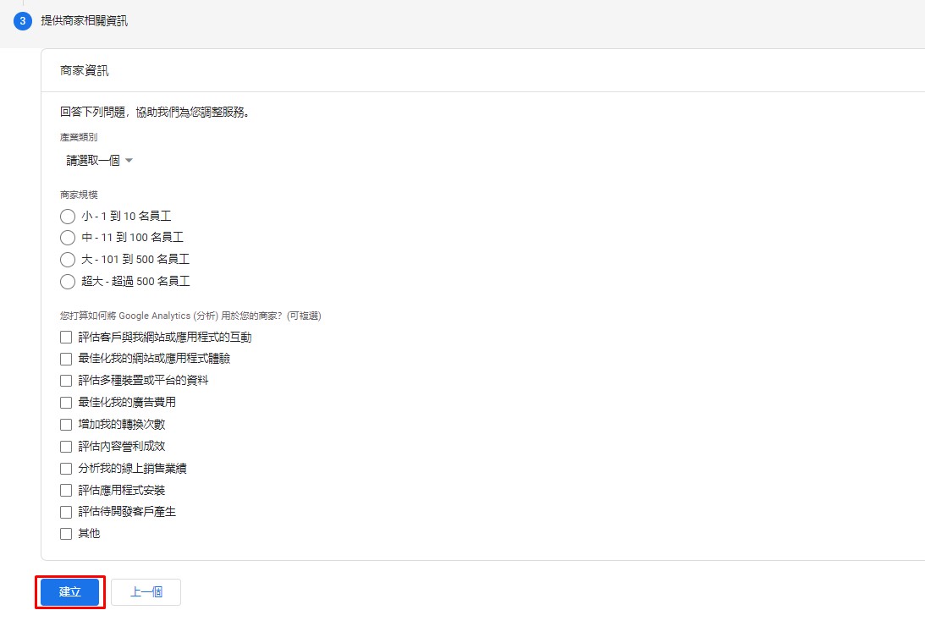Check the 其他 checkbox
Image resolution: width=925 pixels, height=621 pixels.
[x=66, y=534]
